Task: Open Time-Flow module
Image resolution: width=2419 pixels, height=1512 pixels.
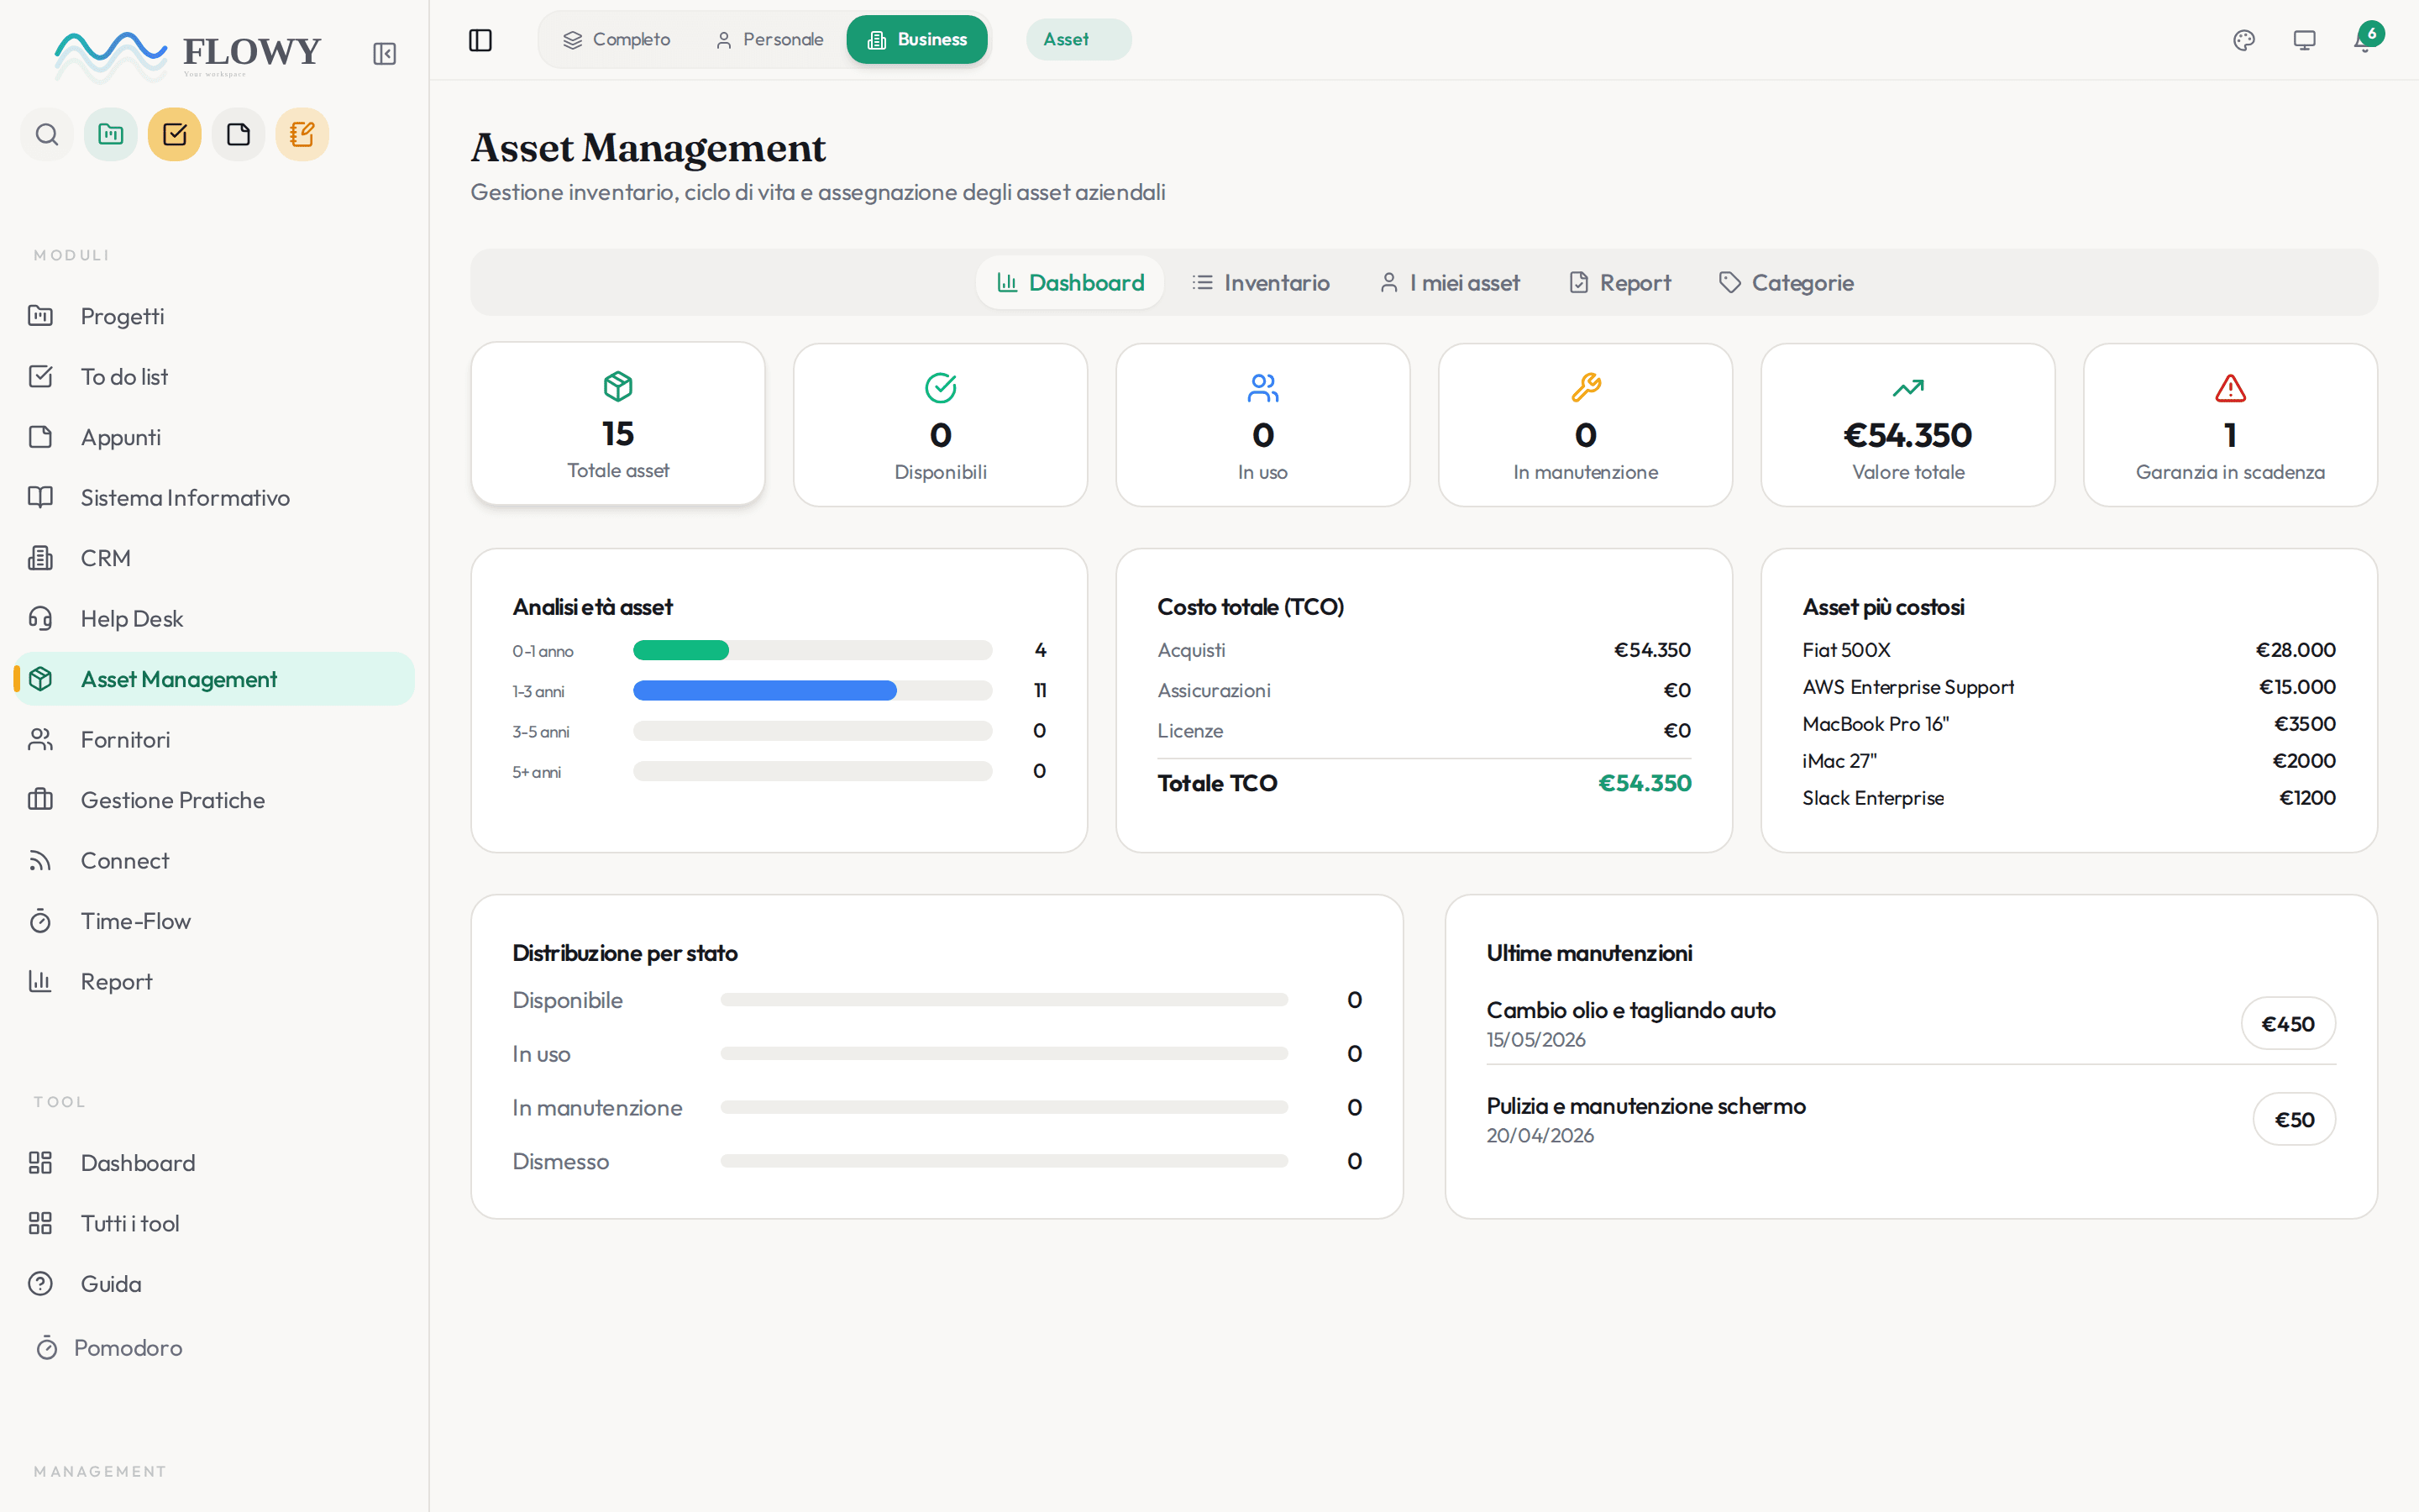Action: coord(214,921)
